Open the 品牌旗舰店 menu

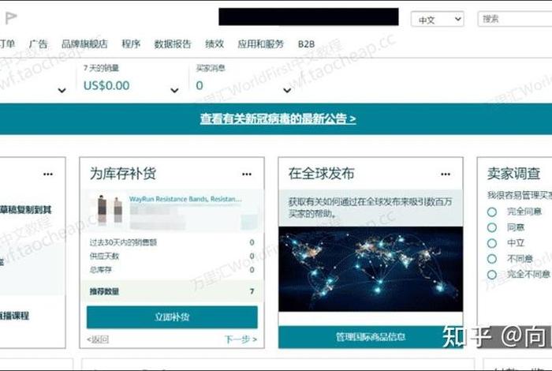click(x=84, y=44)
